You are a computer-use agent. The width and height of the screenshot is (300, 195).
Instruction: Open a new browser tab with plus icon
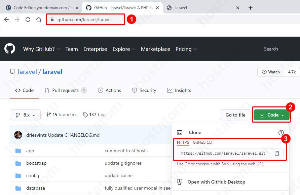250,8
